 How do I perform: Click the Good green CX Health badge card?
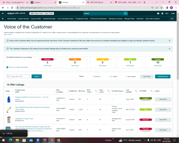pos(130,62)
